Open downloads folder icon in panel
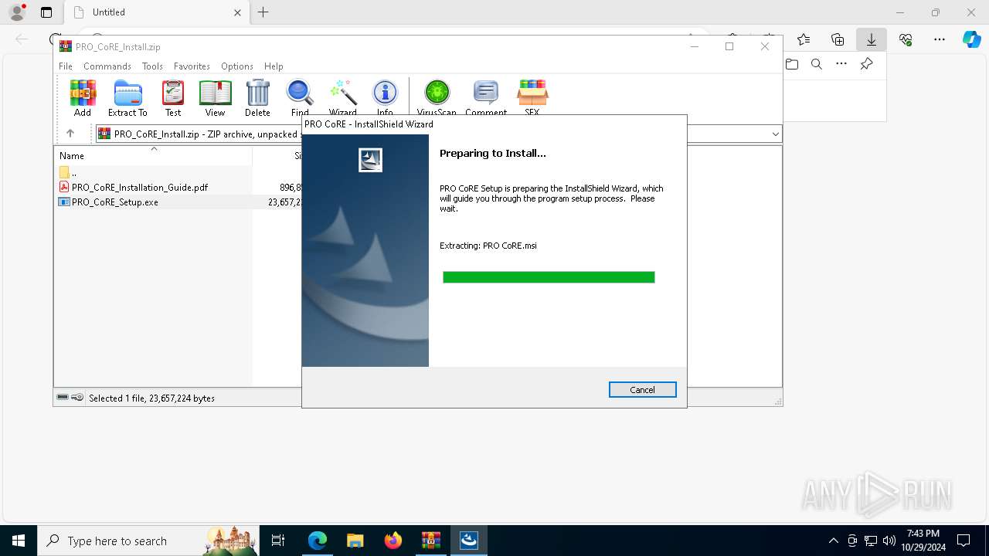This screenshot has width=989, height=556. point(792,64)
